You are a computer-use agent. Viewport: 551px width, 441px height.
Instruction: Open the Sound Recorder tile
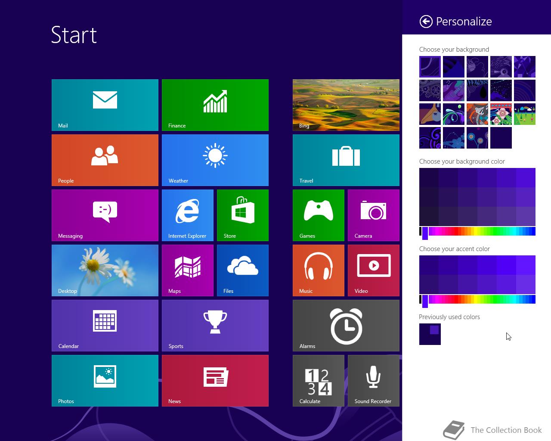coord(374,381)
